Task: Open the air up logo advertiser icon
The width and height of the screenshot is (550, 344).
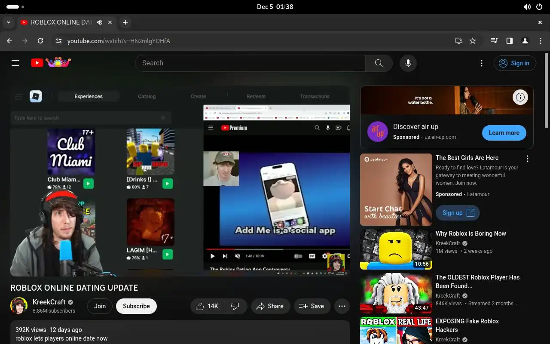Action: tap(378, 132)
